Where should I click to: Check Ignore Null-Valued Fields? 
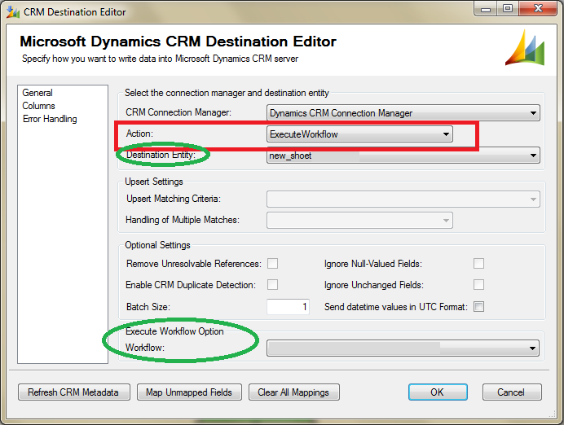click(478, 263)
